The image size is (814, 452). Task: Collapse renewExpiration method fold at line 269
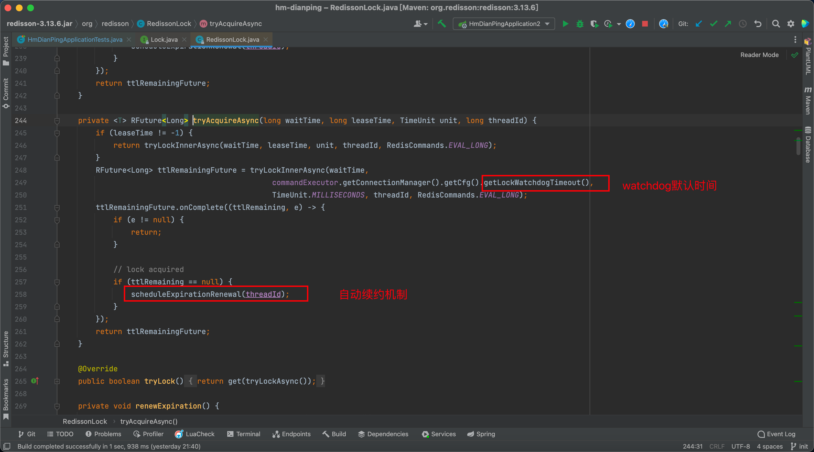coord(57,406)
